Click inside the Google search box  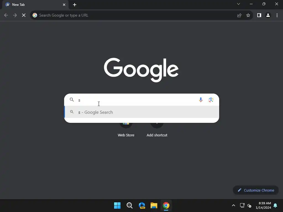[x=141, y=100]
